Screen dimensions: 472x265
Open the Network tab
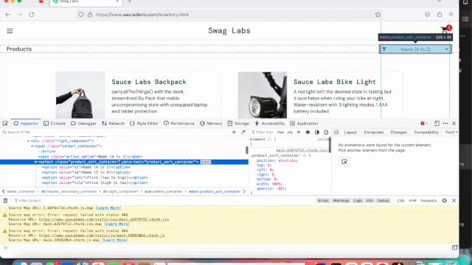click(x=113, y=123)
